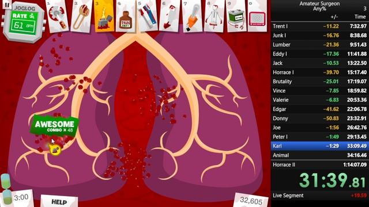369x207 pixels.
Task: Select the Trent I split row
Action: (320, 26)
